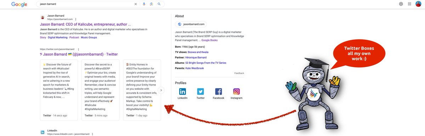Open more options for LinkedIn result

click(x=92, y=134)
